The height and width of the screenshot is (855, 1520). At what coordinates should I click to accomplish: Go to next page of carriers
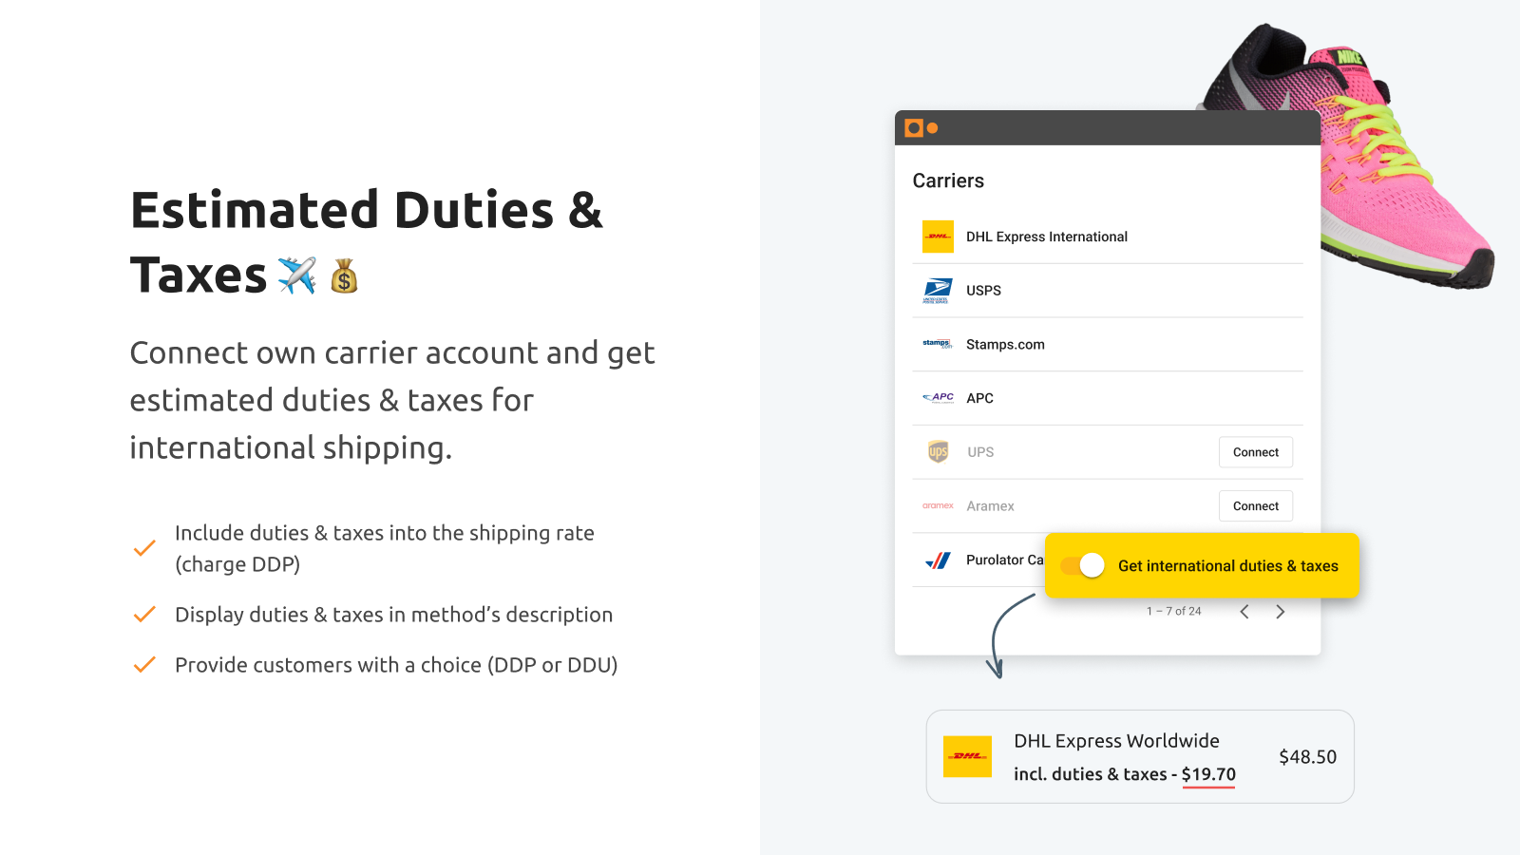tap(1280, 612)
